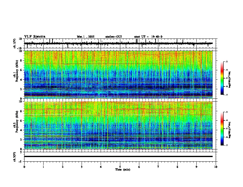Click the "-3" label on ch.2 colorbar
The image size is (243, 187).
[226, 112]
